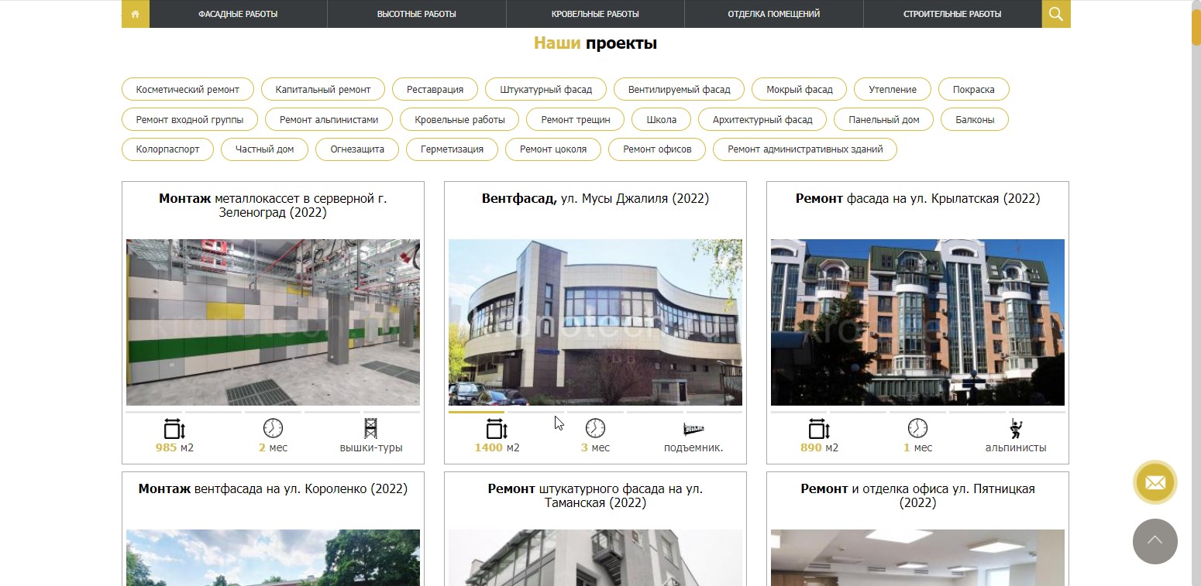This screenshot has height=586, width=1201.
Task: Open Кровельные работы menu
Action: tap(595, 14)
